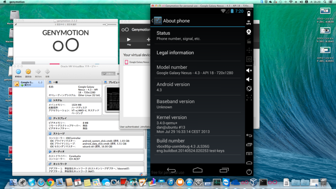Select Google G... VM in VirtualBox list
The image size is (336, 189).
click(x=29, y=84)
